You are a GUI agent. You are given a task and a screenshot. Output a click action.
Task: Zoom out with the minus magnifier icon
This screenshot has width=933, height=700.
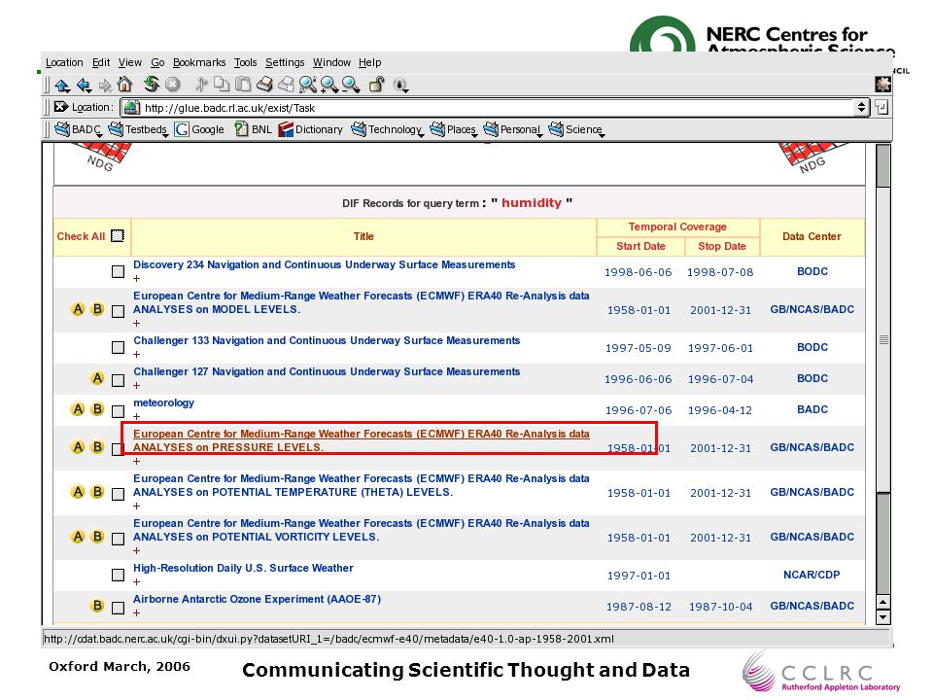(x=351, y=85)
